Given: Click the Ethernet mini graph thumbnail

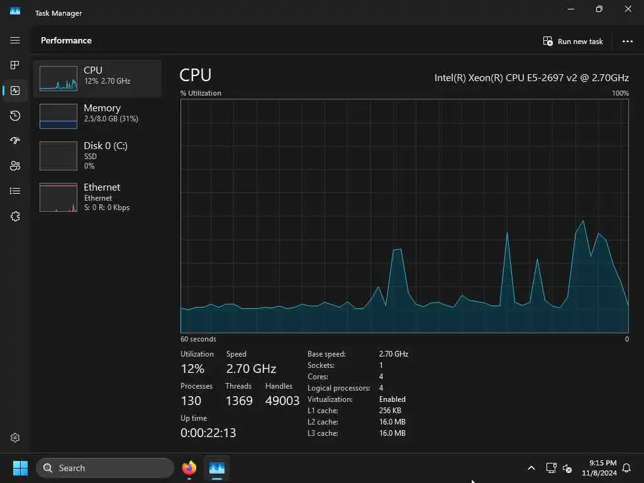Looking at the screenshot, I should 58,197.
